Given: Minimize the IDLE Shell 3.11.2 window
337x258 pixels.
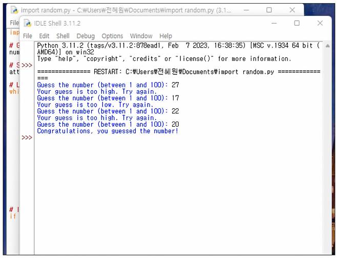Looking at the screenshot, I should 273,23.
